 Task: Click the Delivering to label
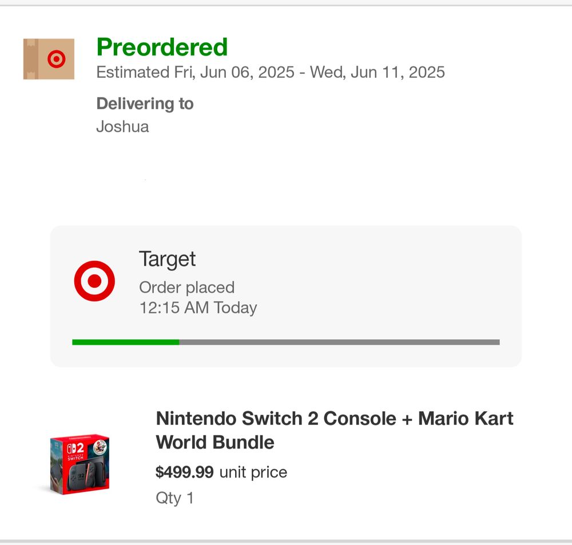click(x=145, y=104)
